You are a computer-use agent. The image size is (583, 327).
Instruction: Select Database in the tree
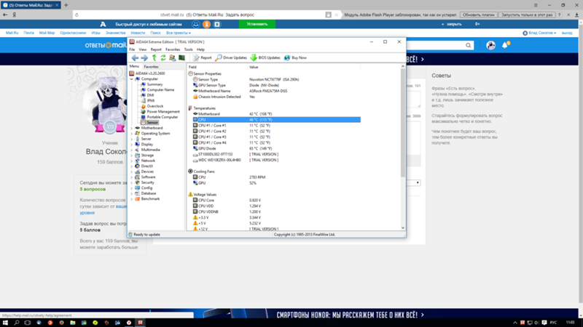coord(149,193)
